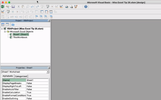Toggle Folders in the Project panel

[13, 24]
